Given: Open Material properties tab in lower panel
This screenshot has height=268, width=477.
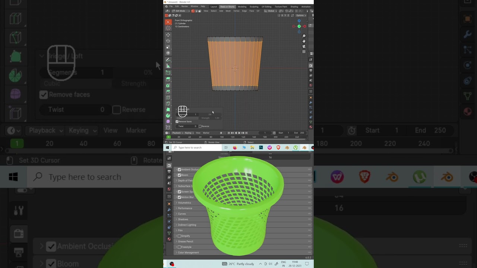Looking at the screenshot, I should point(169,239).
